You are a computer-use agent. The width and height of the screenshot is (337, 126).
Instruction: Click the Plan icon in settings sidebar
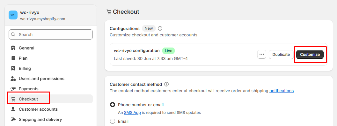pyautogui.click(x=13, y=58)
